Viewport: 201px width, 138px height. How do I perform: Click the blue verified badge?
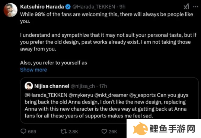[68, 7]
